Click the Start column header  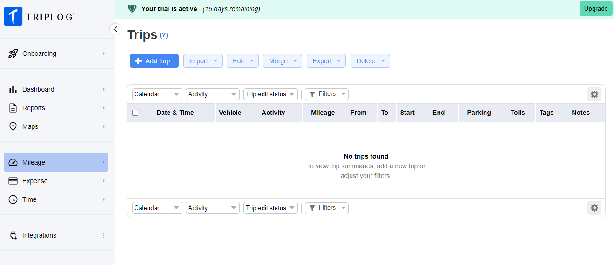click(412, 113)
